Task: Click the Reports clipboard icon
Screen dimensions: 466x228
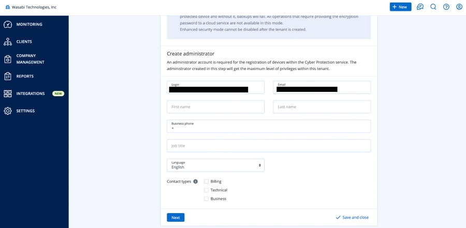Action: [7, 76]
